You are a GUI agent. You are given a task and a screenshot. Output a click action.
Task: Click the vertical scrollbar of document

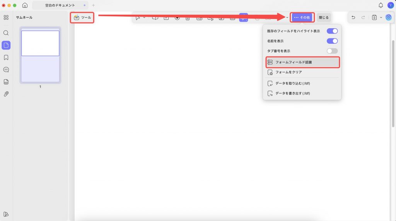[x=393, y=84]
